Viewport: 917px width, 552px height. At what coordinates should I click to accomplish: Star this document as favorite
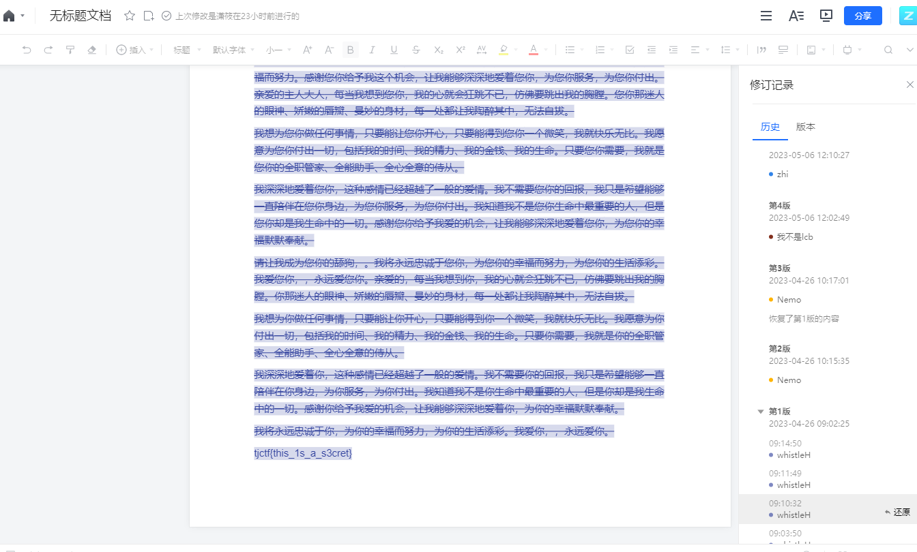(130, 16)
